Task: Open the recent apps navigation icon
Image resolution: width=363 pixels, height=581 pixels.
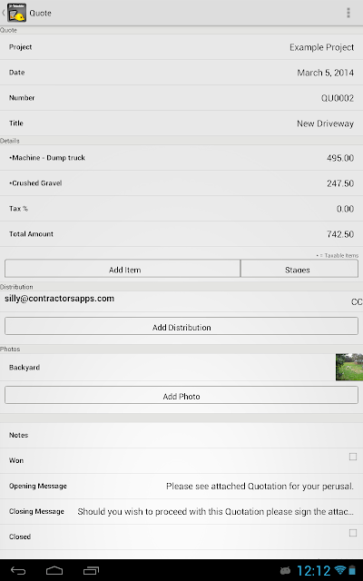Action: pos(91,571)
